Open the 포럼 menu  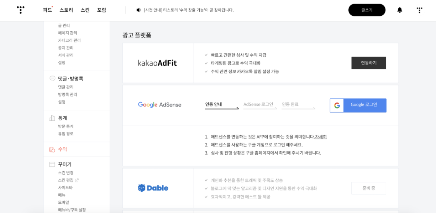pyautogui.click(x=101, y=10)
